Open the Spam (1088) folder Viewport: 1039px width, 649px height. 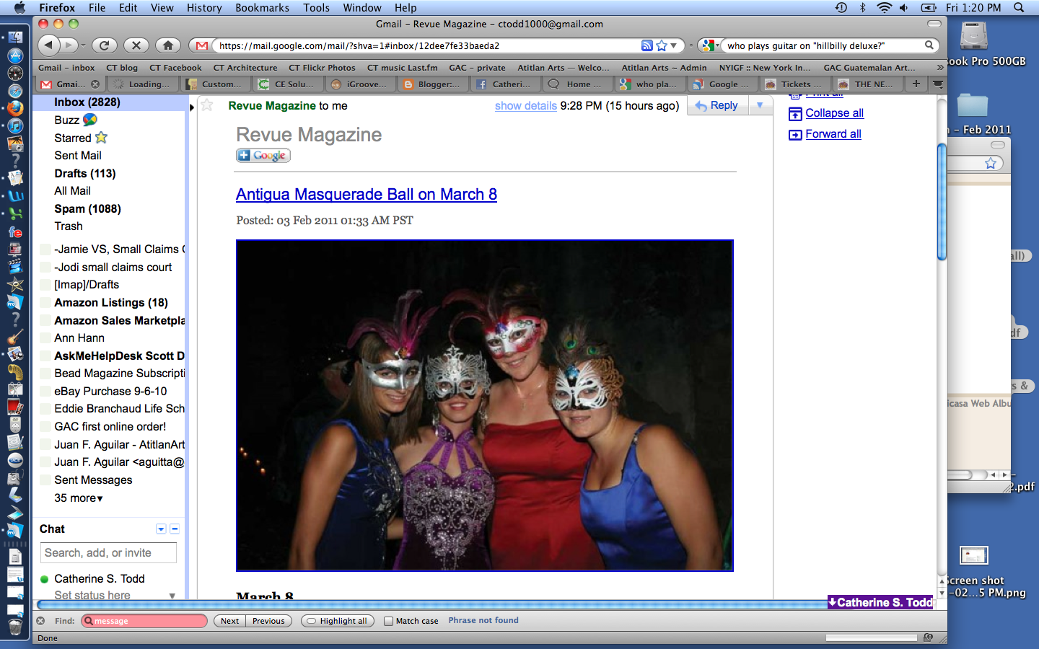pos(87,209)
